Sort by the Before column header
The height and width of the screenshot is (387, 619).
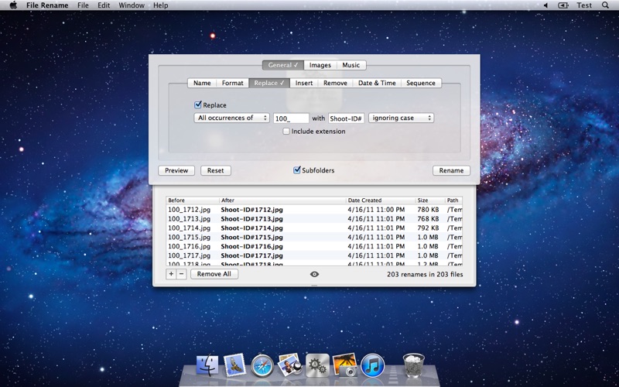point(193,200)
